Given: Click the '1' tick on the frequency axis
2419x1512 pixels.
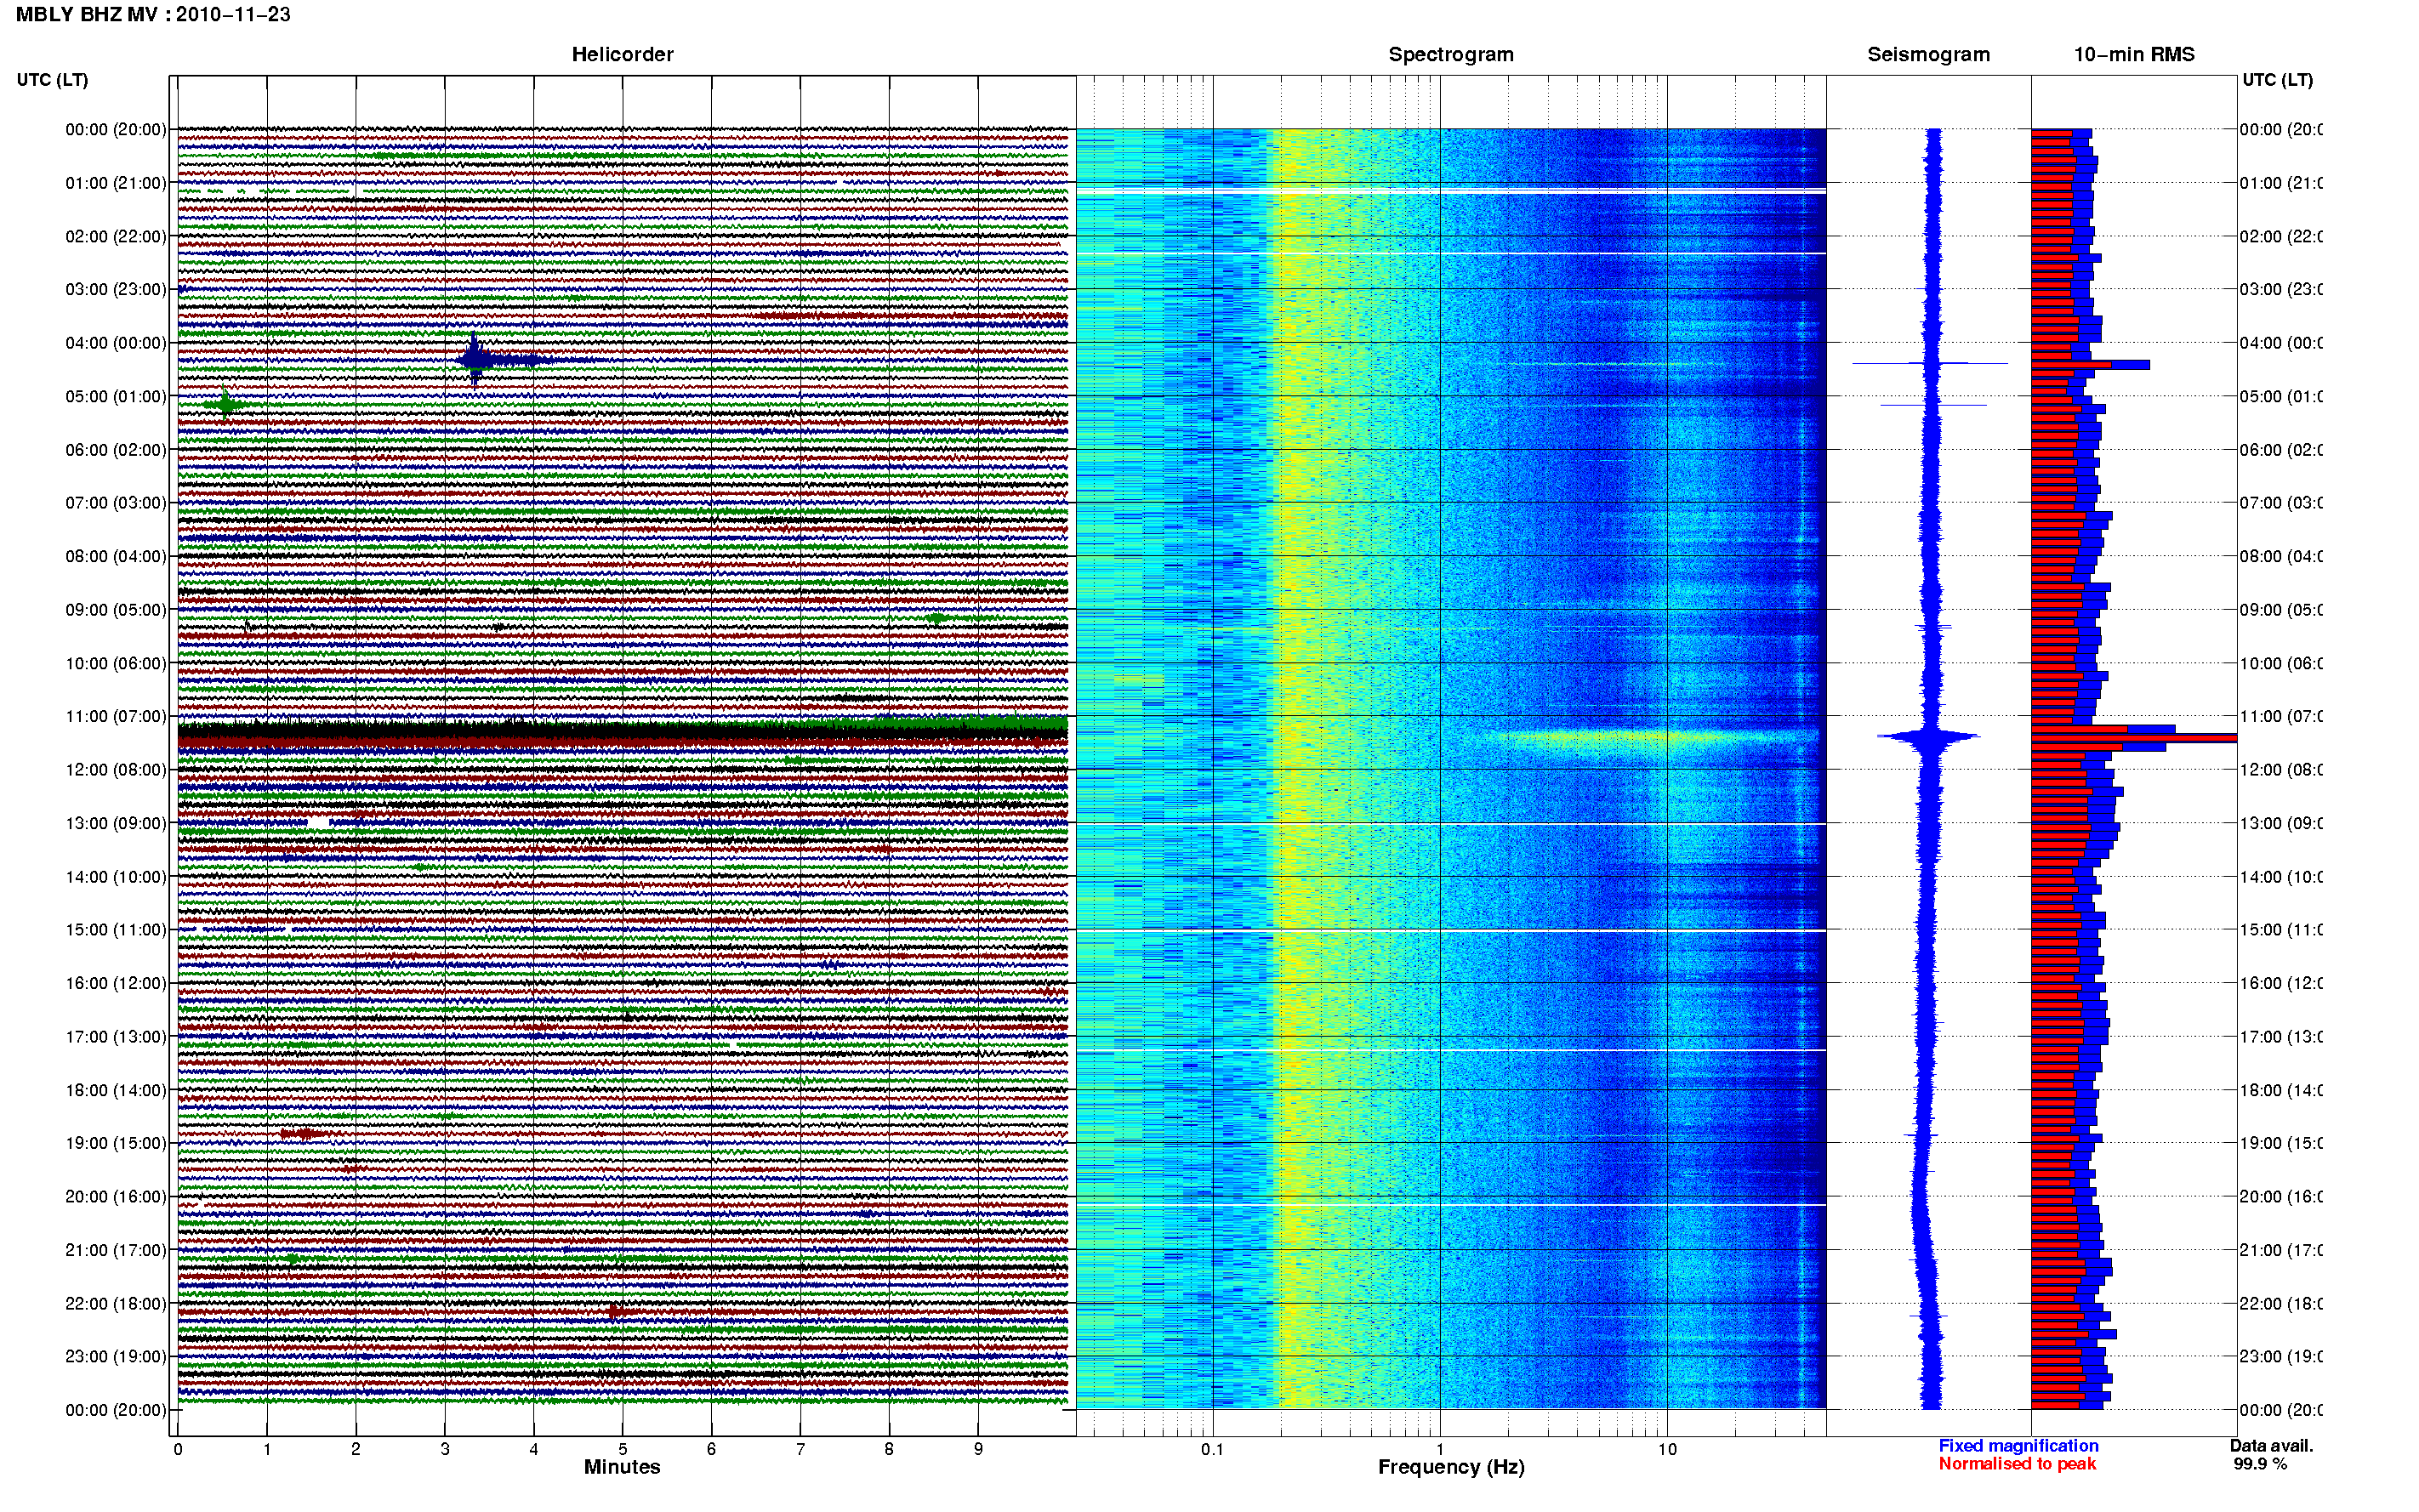Looking at the screenshot, I should tap(1440, 1449).
